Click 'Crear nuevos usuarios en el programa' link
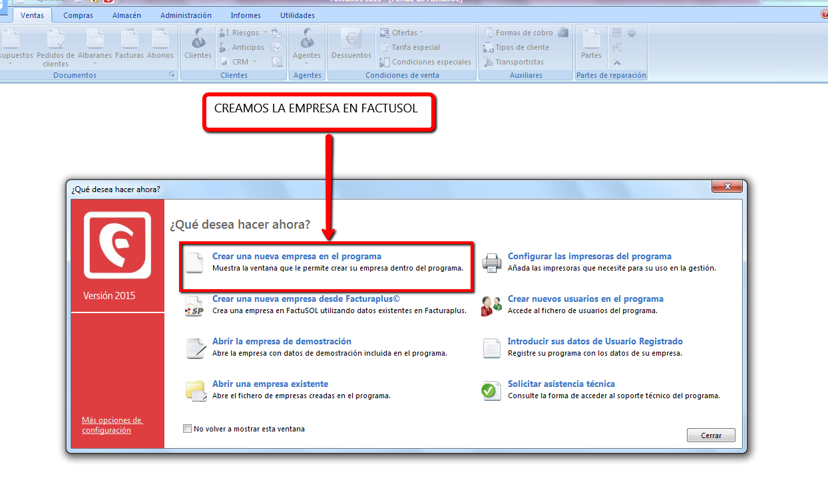Viewport: 828px width, 480px height. click(x=586, y=299)
